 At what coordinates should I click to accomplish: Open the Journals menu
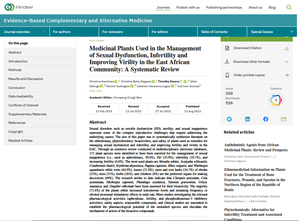(x=163, y=8)
